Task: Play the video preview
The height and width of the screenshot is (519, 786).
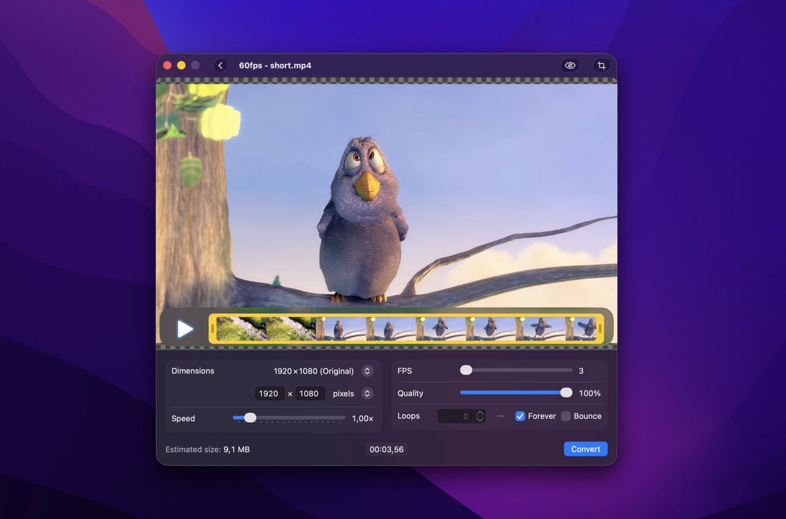Action: (x=185, y=329)
